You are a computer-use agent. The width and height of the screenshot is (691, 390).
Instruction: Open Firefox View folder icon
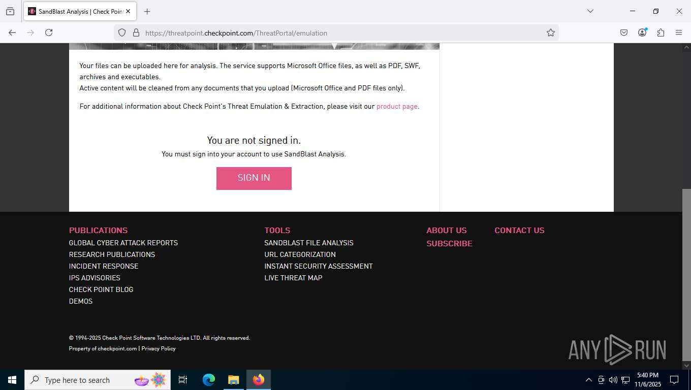[10, 11]
